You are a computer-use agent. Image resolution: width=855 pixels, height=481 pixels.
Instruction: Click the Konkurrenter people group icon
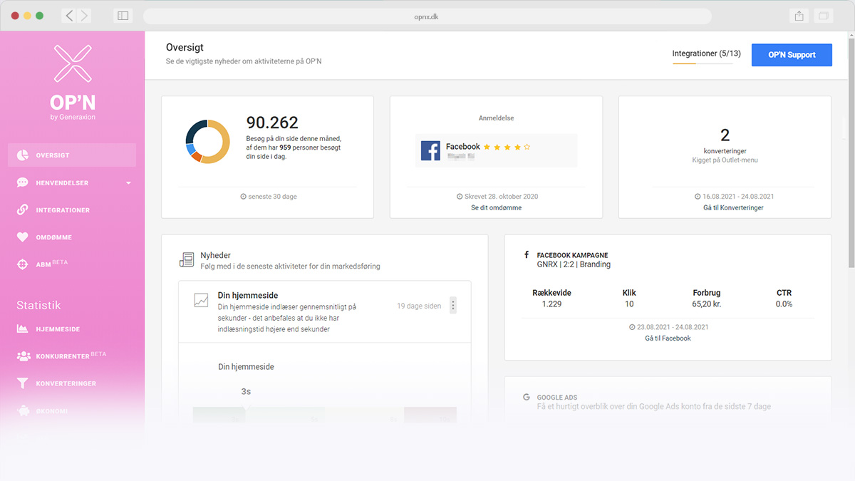click(x=23, y=356)
